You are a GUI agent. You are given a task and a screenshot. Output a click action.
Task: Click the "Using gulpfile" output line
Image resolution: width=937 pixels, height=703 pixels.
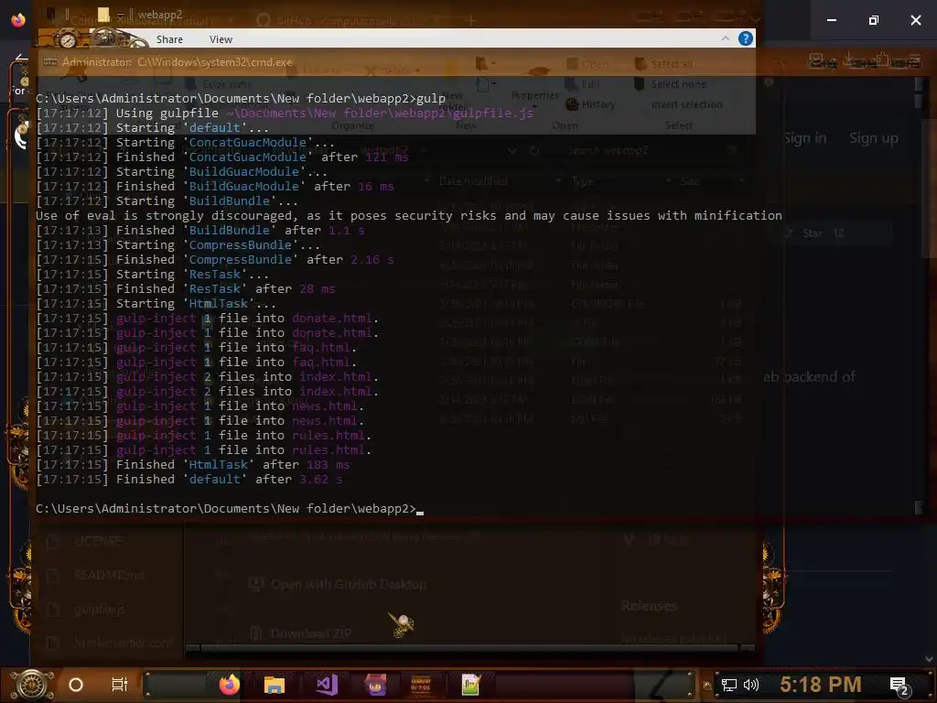pos(285,113)
